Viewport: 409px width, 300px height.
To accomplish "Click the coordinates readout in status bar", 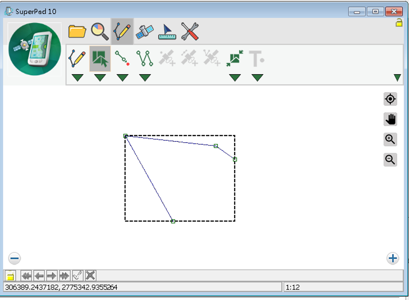I will [143, 287].
